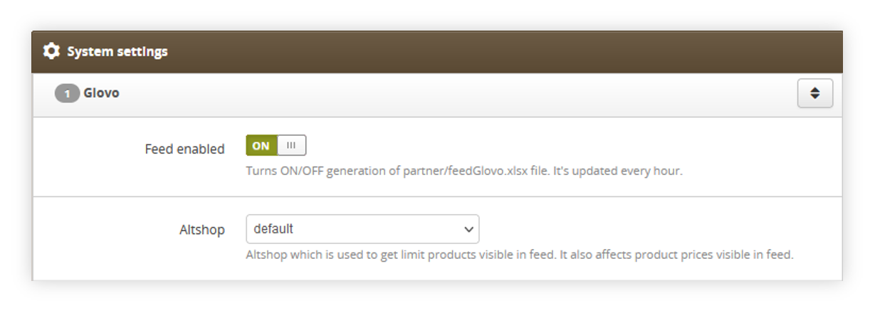The width and height of the screenshot is (880, 318).
Task: Click the partner/feedGlovo.xlsx help text
Action: tap(464, 171)
